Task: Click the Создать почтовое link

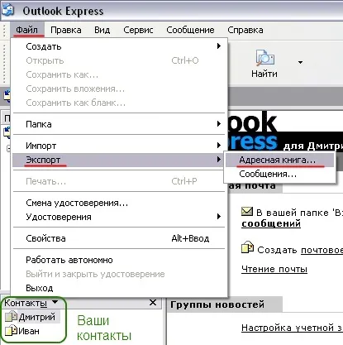Action: point(322,250)
